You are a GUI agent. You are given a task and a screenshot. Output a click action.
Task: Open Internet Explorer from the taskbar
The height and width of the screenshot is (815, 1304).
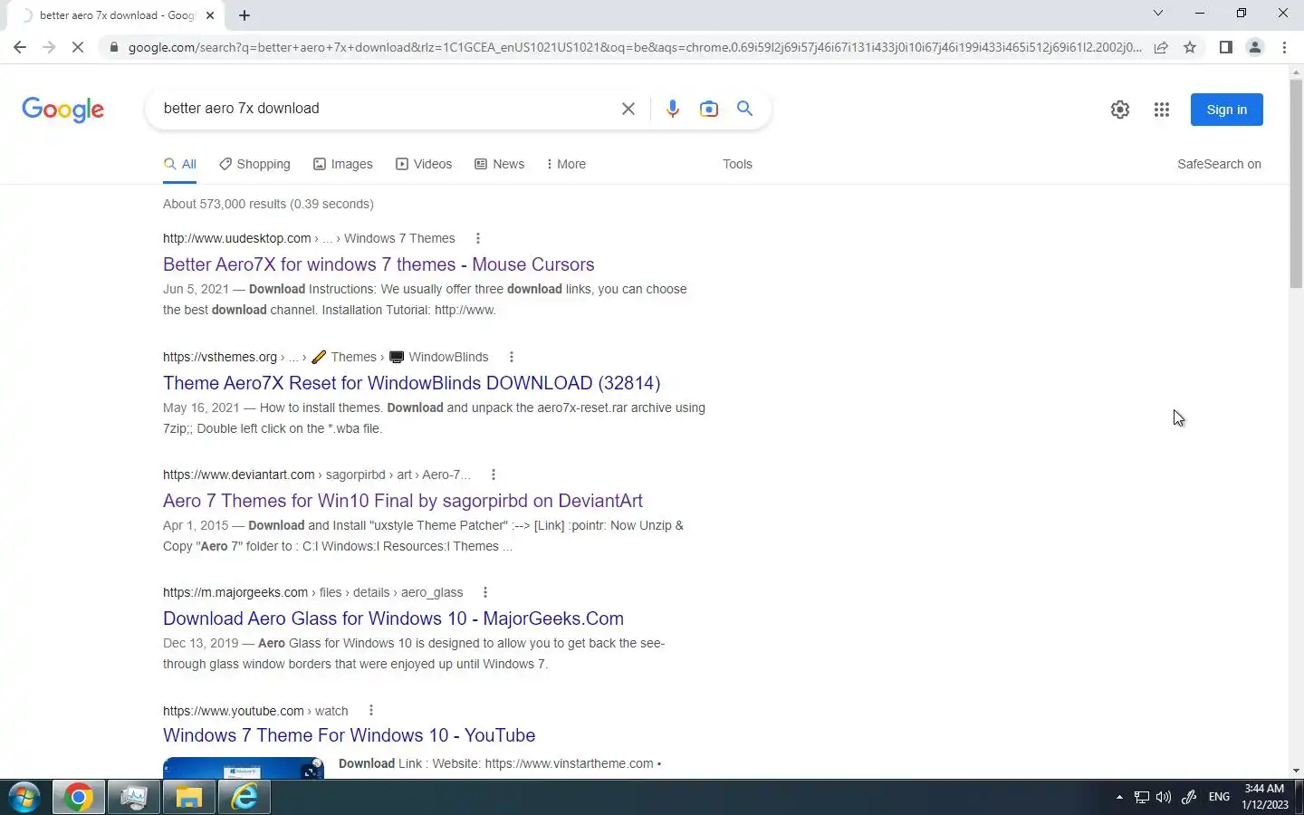coord(244,798)
